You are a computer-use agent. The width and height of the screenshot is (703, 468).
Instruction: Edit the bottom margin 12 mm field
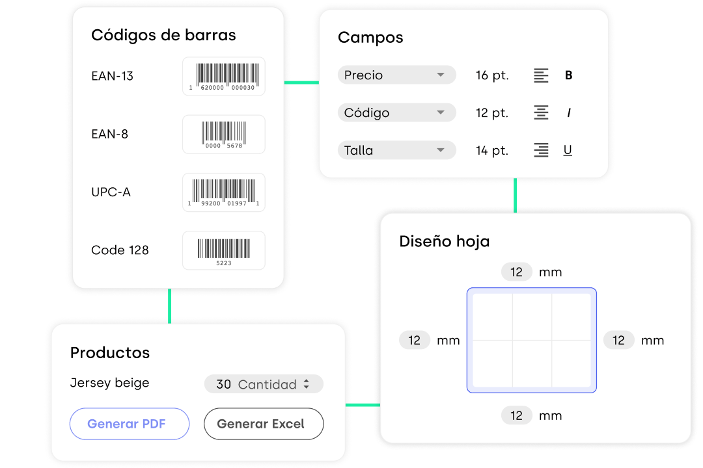516,415
